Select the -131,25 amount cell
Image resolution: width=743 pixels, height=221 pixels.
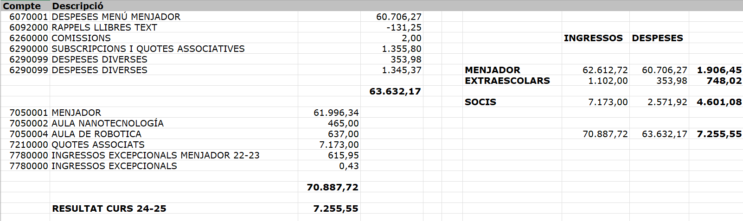(x=404, y=27)
